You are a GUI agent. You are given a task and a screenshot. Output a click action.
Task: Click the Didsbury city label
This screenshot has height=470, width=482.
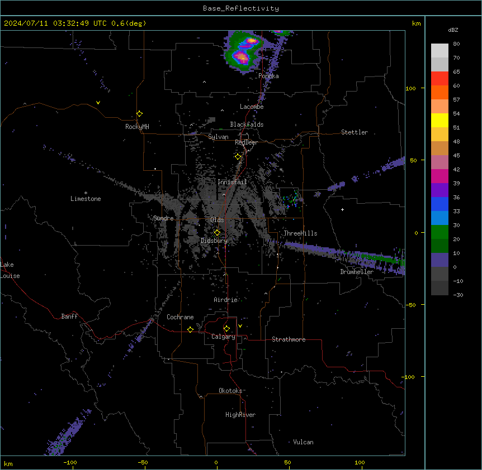click(x=214, y=241)
